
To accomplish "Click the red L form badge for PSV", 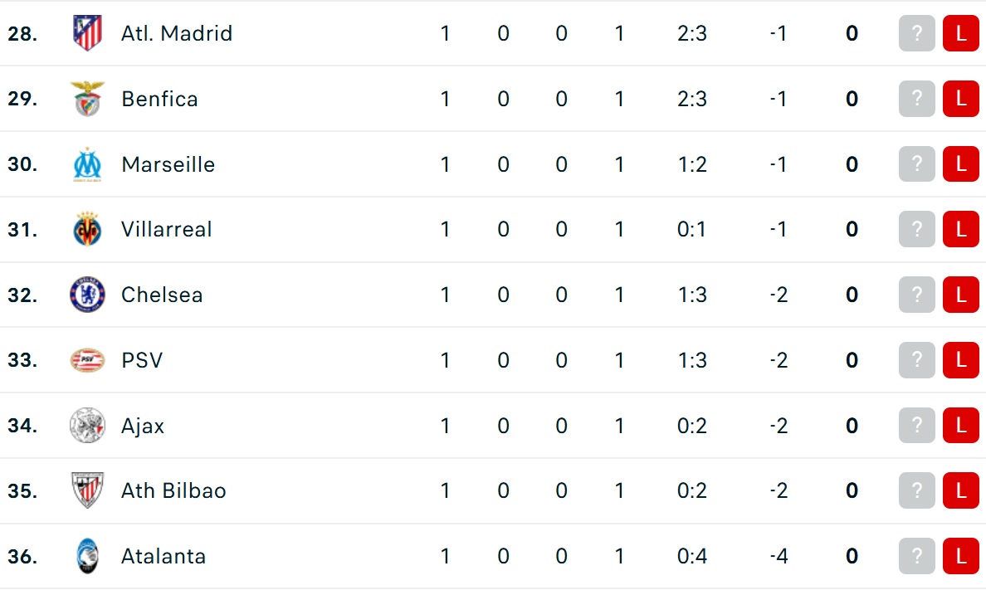I will [961, 360].
